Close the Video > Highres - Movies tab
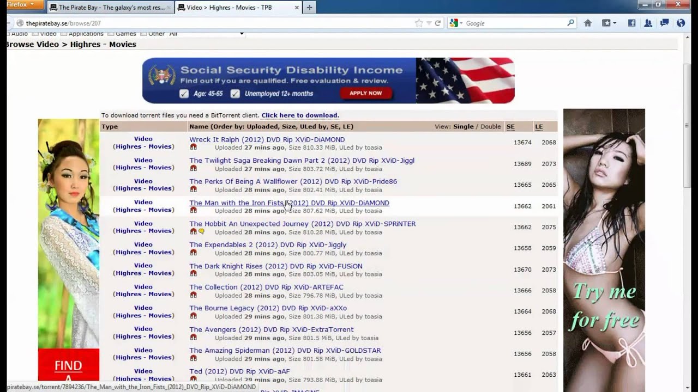This screenshot has width=698, height=392. (297, 8)
